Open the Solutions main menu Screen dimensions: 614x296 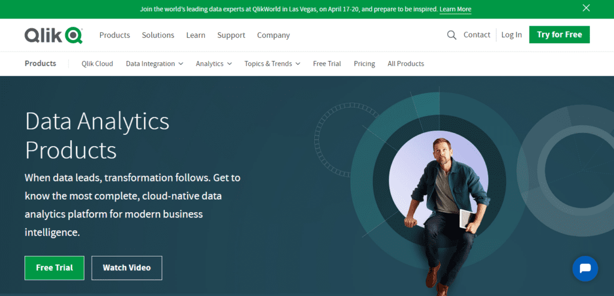(x=158, y=35)
